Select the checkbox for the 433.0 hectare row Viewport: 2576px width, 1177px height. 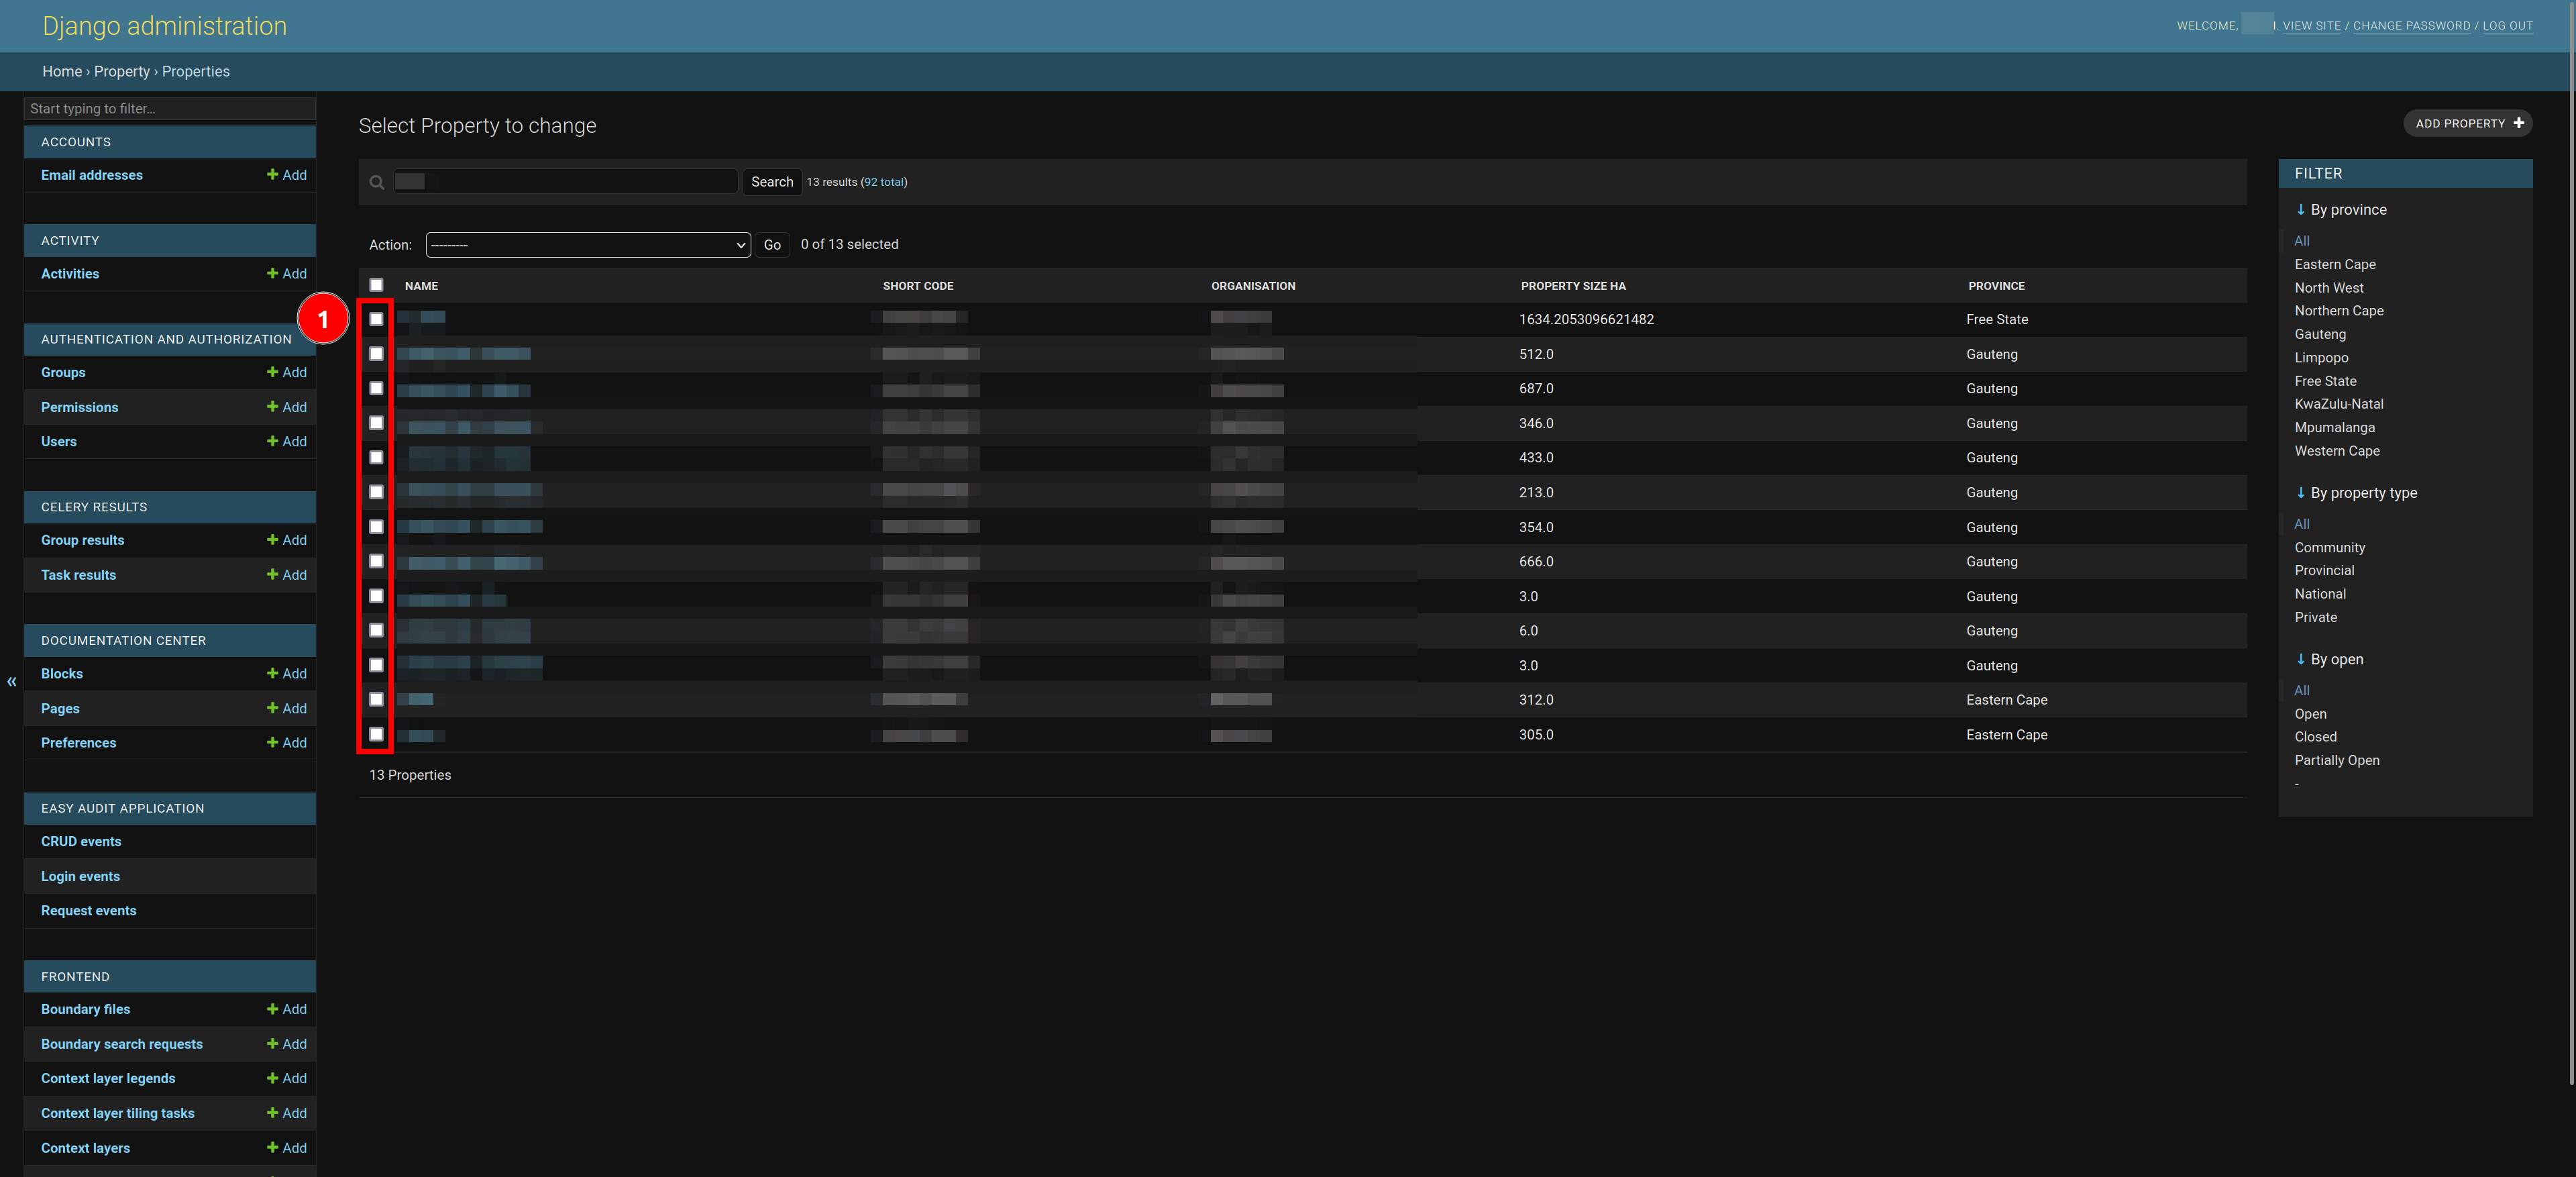click(376, 457)
